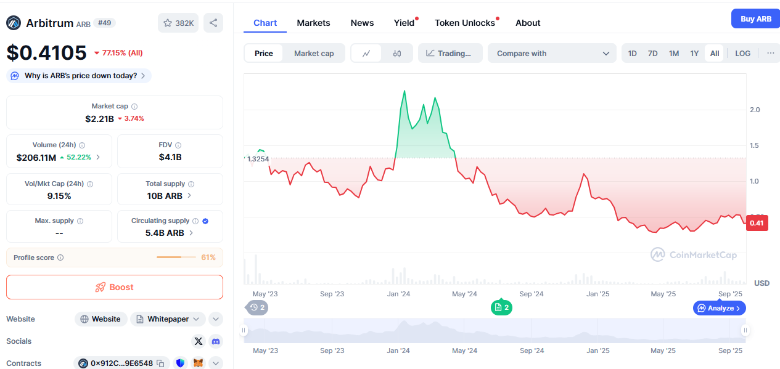The image size is (780, 369).
Task: Open the three-dots more chart options
Action: click(770, 54)
